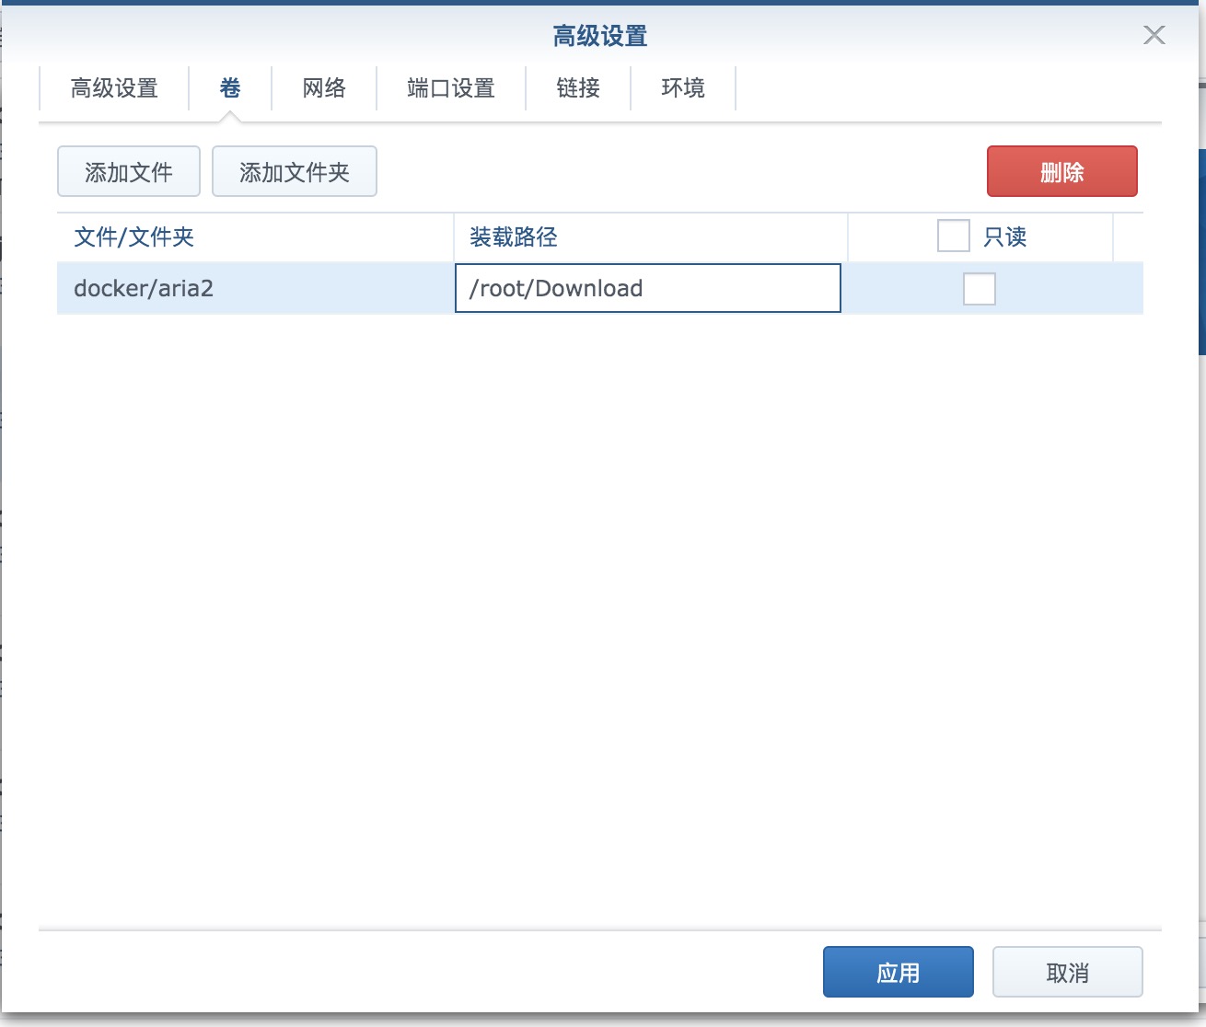Close the 高级设置 dialog with the X icon
1206x1027 pixels.
click(1154, 35)
